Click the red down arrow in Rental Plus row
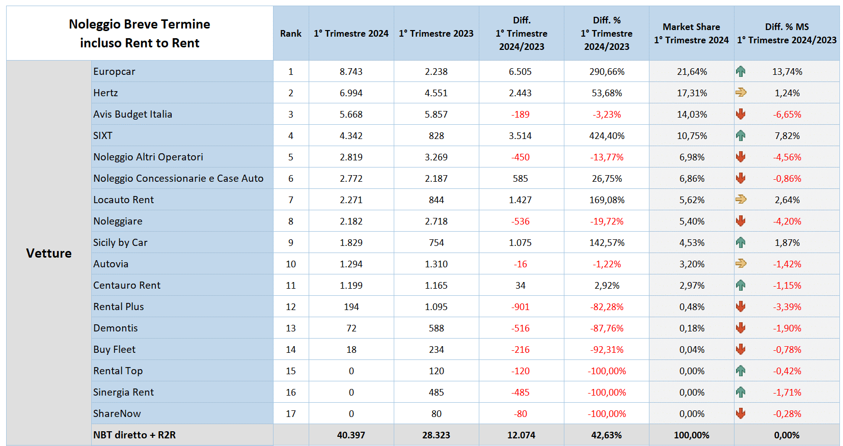 741,307
